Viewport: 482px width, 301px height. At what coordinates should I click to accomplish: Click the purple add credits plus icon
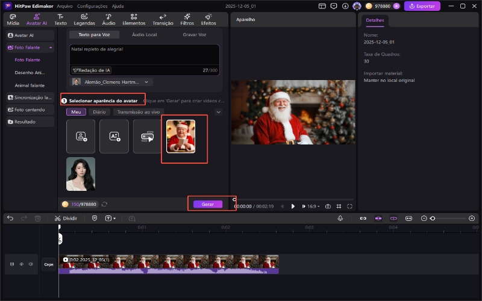pyautogui.click(x=396, y=6)
